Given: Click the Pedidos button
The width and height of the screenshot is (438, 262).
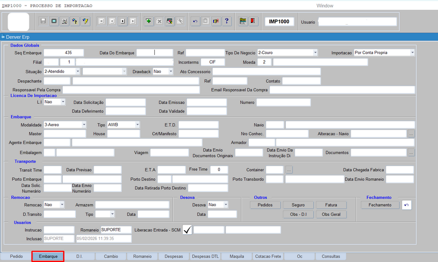Looking at the screenshot, I should tap(265, 205).
